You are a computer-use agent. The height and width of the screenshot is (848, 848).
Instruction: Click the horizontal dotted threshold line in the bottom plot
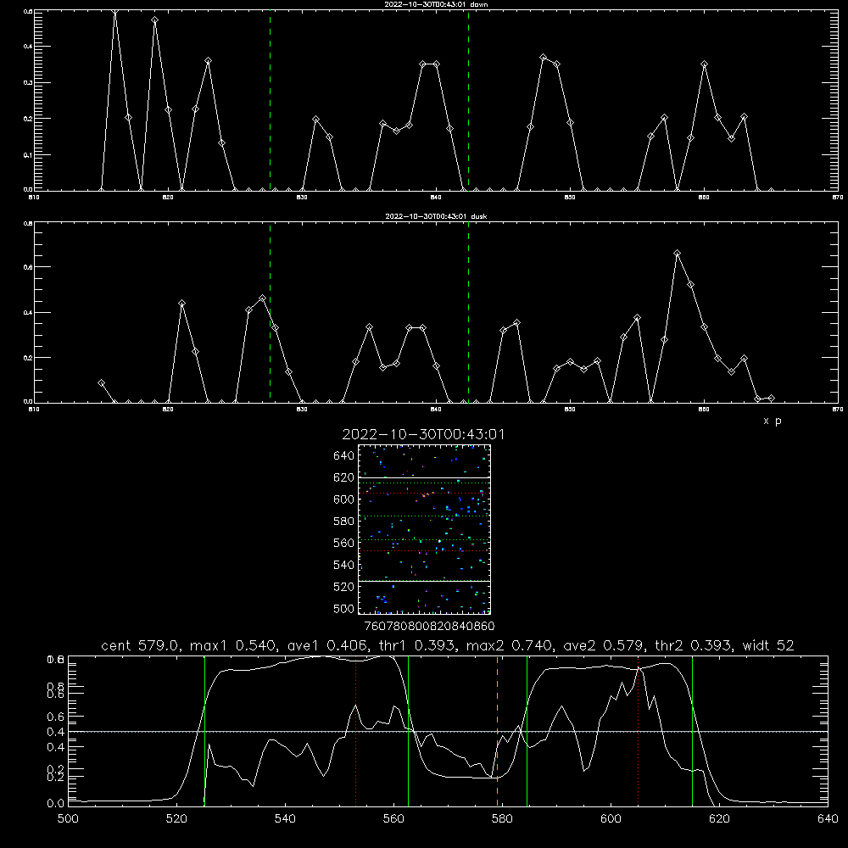448,732
